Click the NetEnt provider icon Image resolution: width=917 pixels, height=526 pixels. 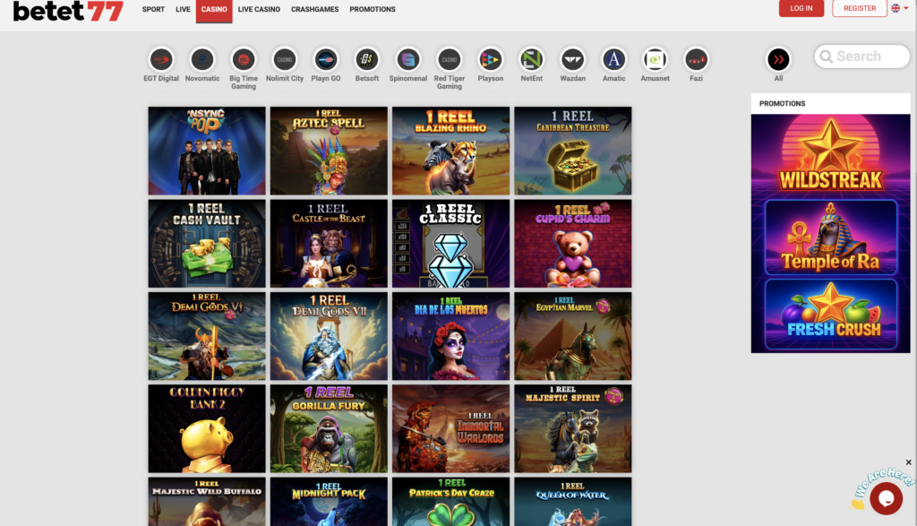(532, 59)
